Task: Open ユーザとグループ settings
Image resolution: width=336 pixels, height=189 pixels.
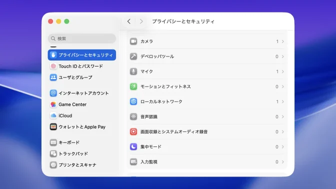Action: (82, 77)
